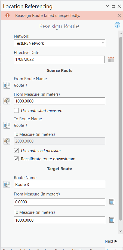This screenshot has height=250, width=123.
Task: Uncheck Use route end measure
Action: click(16, 150)
